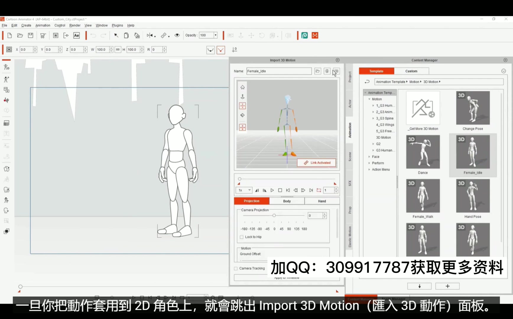The width and height of the screenshot is (513, 319).
Task: Select the pointer selection tool in the toolbar
Action: tap(116, 35)
